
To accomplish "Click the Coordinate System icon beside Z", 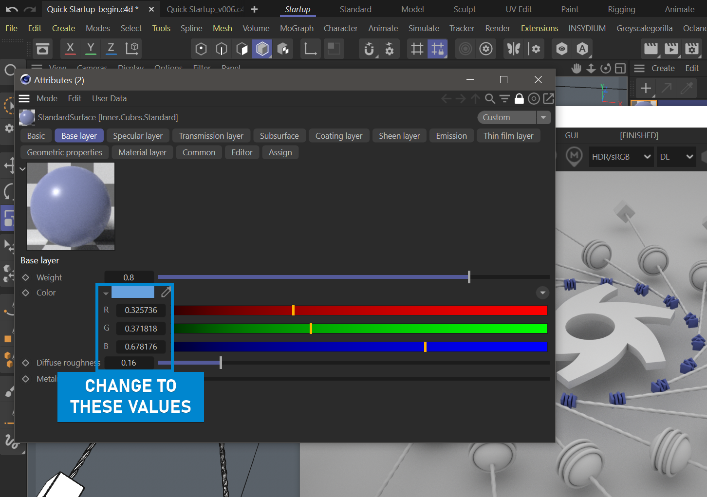I will pyautogui.click(x=132, y=49).
